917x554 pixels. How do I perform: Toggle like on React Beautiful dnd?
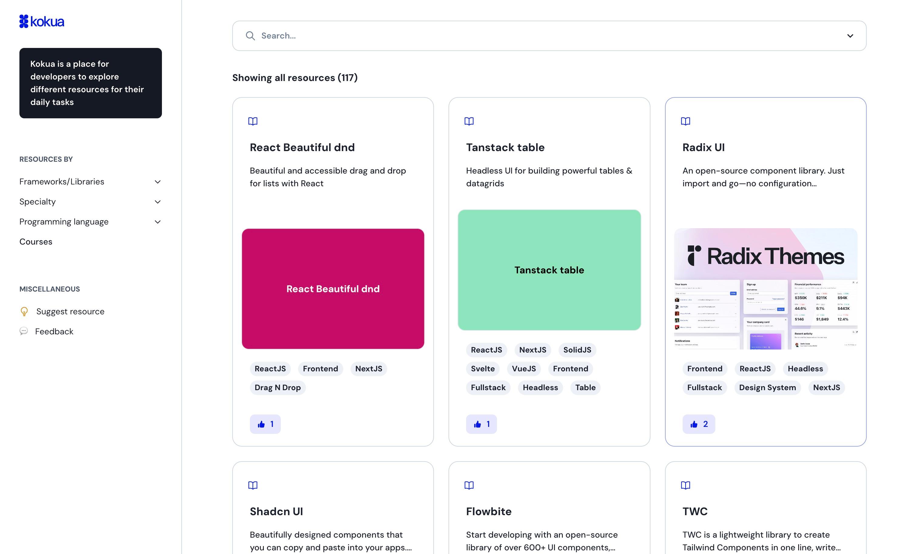(265, 424)
